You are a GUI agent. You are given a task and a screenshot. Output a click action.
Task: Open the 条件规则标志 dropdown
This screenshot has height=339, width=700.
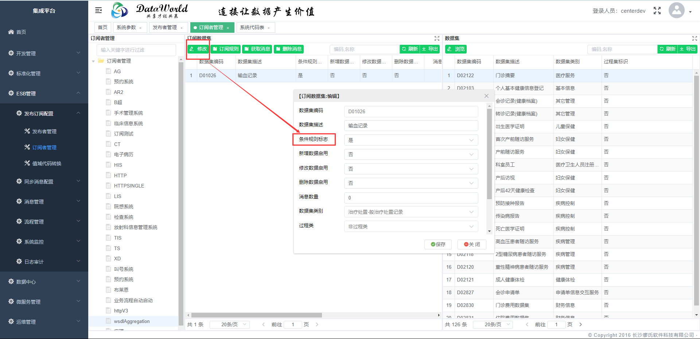pyautogui.click(x=411, y=140)
